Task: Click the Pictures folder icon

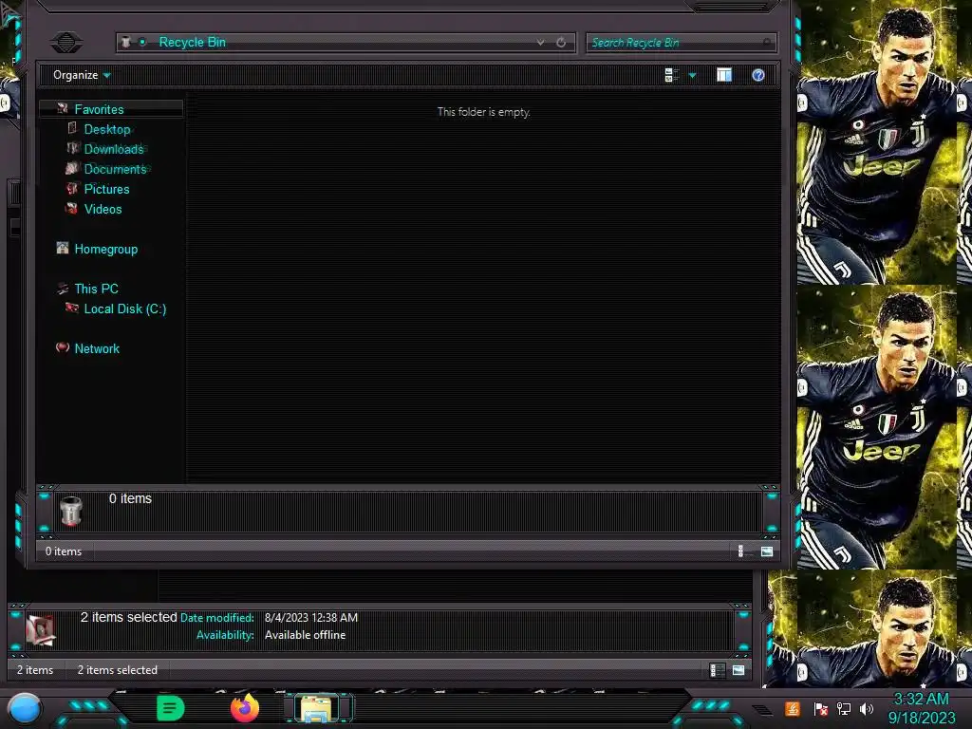Action: (72, 188)
